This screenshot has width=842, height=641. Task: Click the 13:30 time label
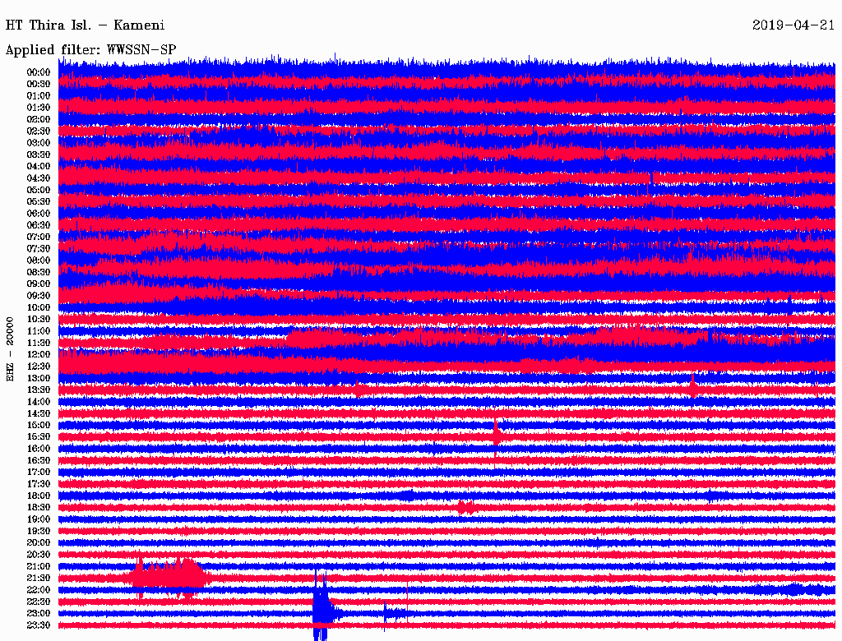(x=39, y=390)
